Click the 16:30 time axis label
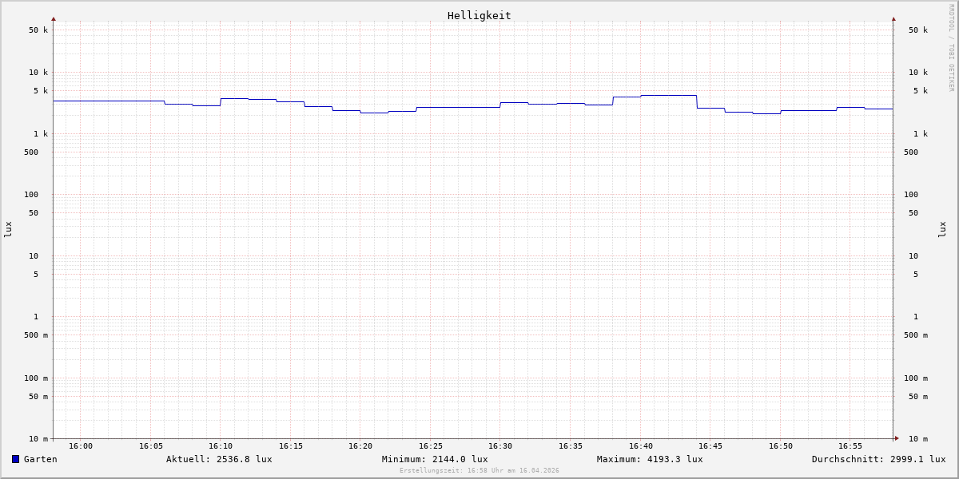Screen dimensions: 959x479 click(500, 446)
